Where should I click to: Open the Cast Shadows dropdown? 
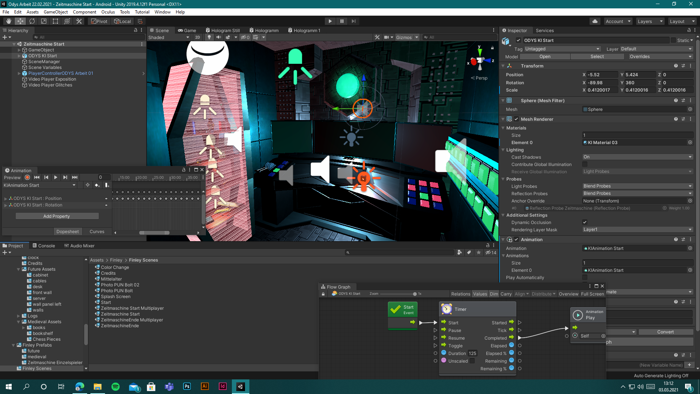click(637, 157)
